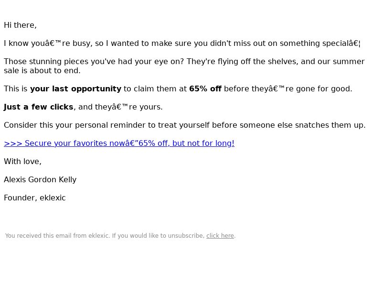
Task: Click the unsubscribe 'click here' link
Action: coord(220,236)
